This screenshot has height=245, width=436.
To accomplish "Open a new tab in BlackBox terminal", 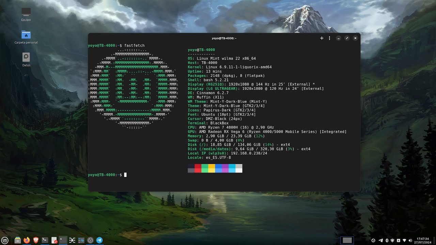I will pyautogui.click(x=322, y=38).
